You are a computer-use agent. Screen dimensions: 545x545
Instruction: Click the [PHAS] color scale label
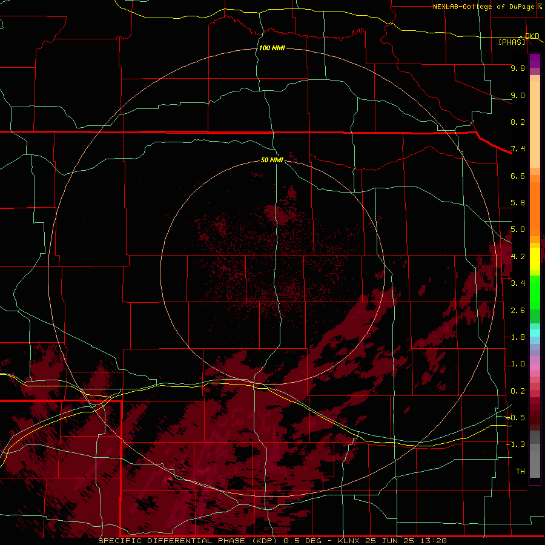pyautogui.click(x=512, y=42)
